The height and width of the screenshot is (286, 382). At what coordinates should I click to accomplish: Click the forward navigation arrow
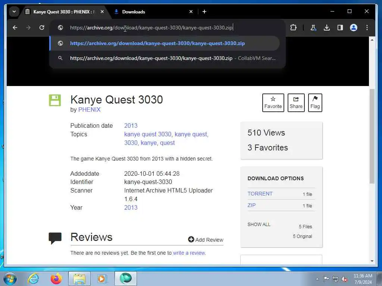click(28, 28)
